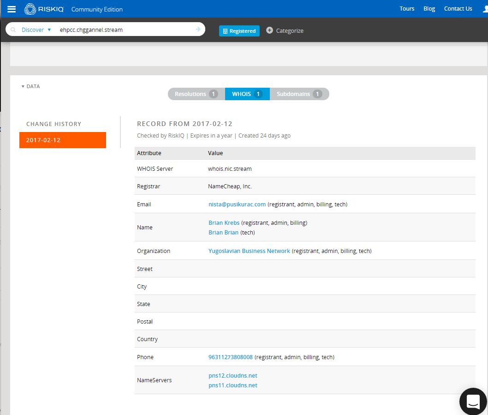
Task: Open the Blog link
Action: 429,9
